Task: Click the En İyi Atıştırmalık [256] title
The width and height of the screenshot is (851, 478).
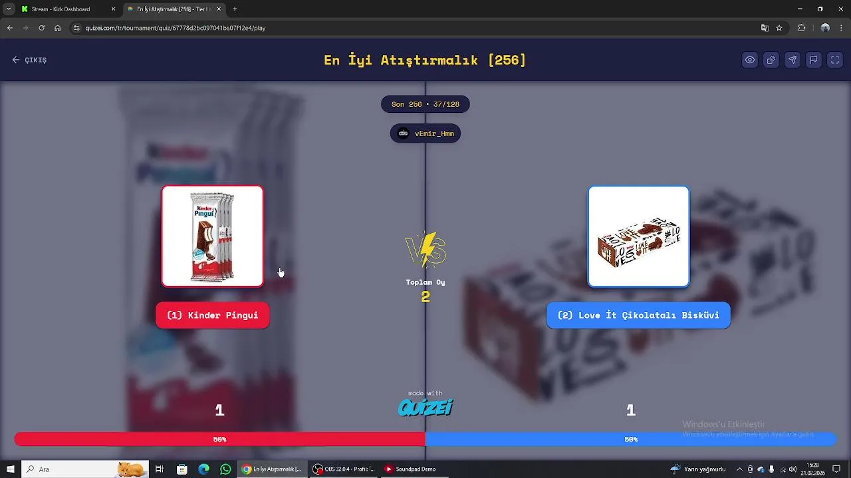Action: [425, 60]
